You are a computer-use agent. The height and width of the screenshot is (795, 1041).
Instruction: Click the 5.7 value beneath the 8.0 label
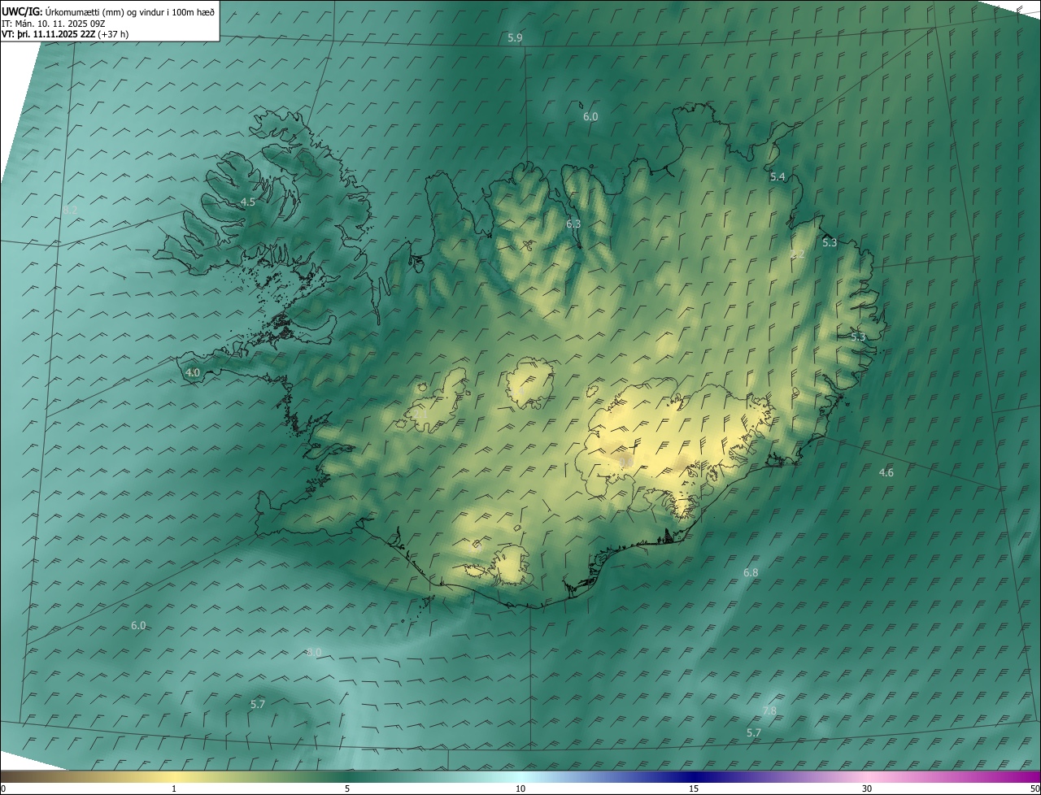click(258, 704)
